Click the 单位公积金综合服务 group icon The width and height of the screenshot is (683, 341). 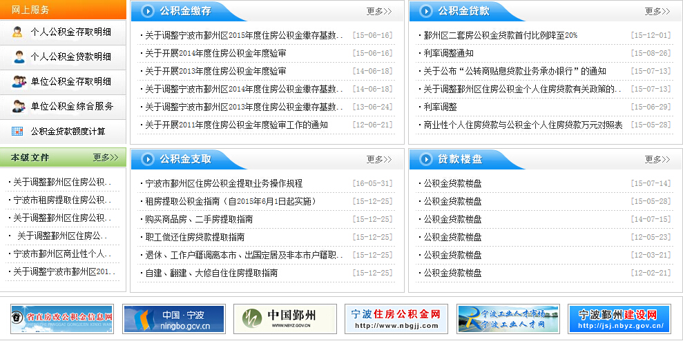19,106
